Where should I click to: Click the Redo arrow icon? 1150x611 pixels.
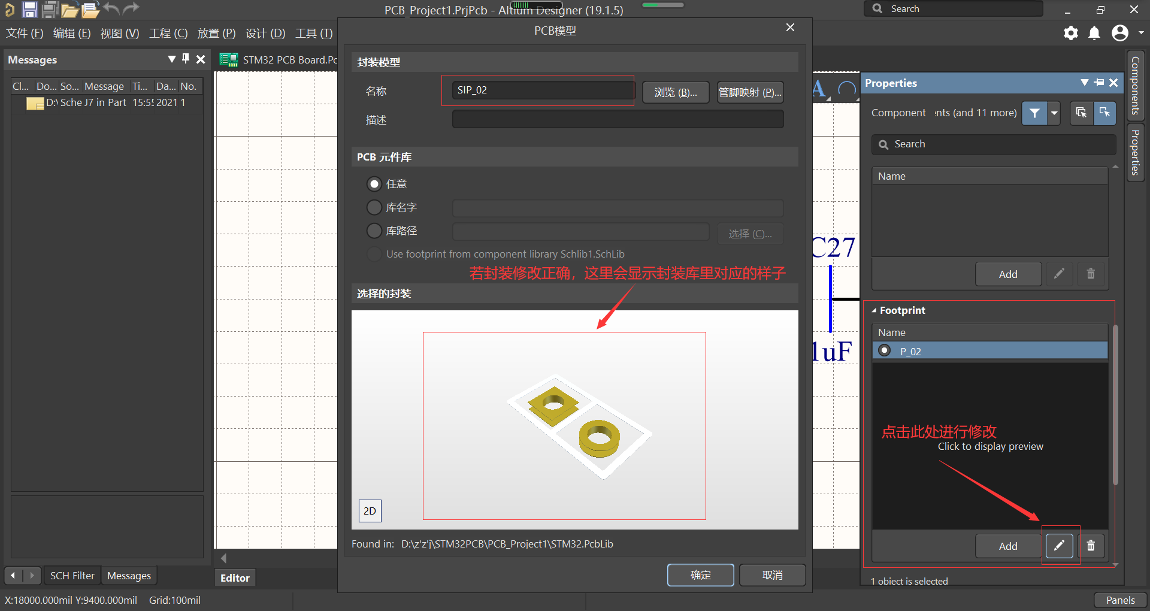tap(131, 9)
